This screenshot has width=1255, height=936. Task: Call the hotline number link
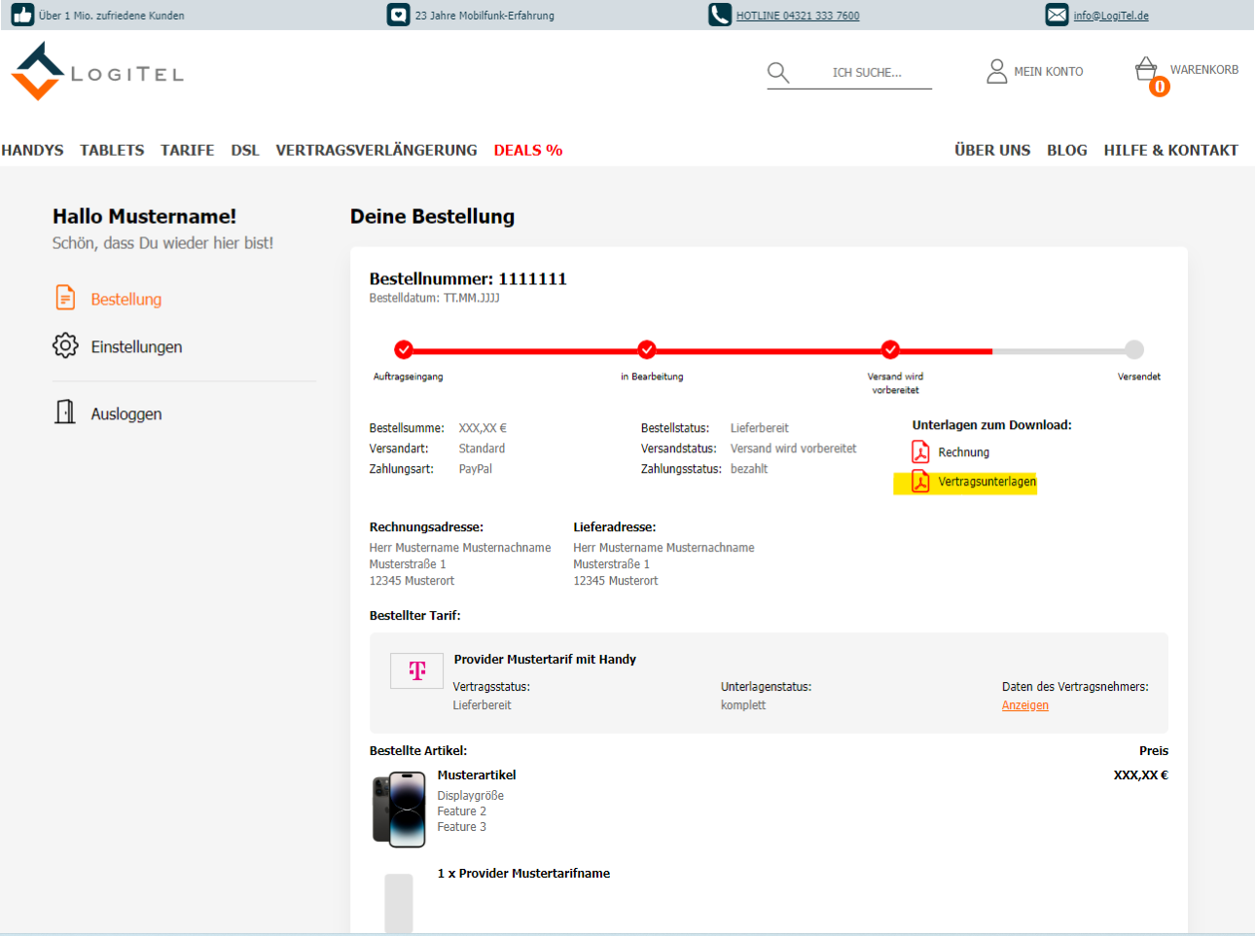pos(798,16)
